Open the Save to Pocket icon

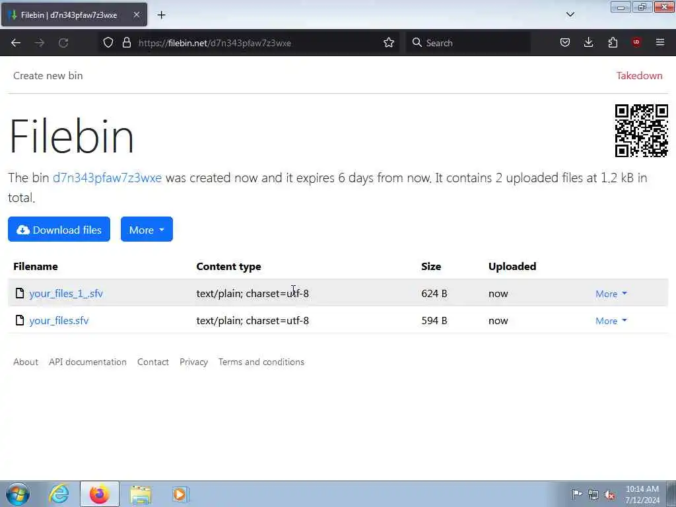pos(565,42)
